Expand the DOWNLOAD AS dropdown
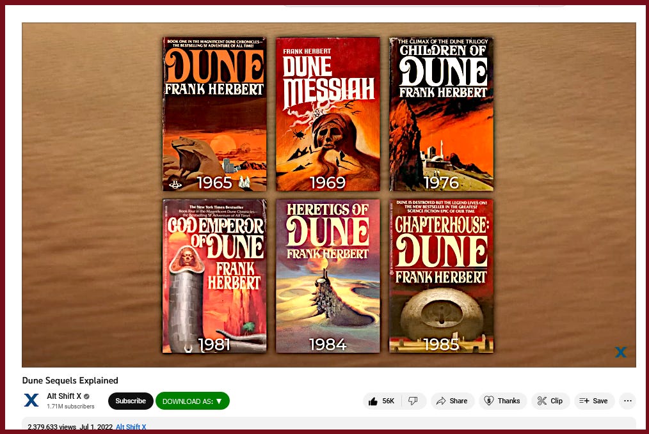 193,401
